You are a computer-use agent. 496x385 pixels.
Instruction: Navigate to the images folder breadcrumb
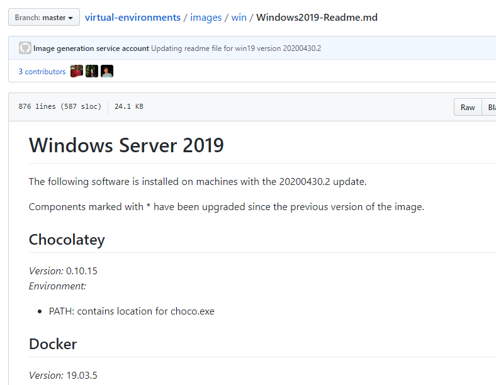pos(206,18)
